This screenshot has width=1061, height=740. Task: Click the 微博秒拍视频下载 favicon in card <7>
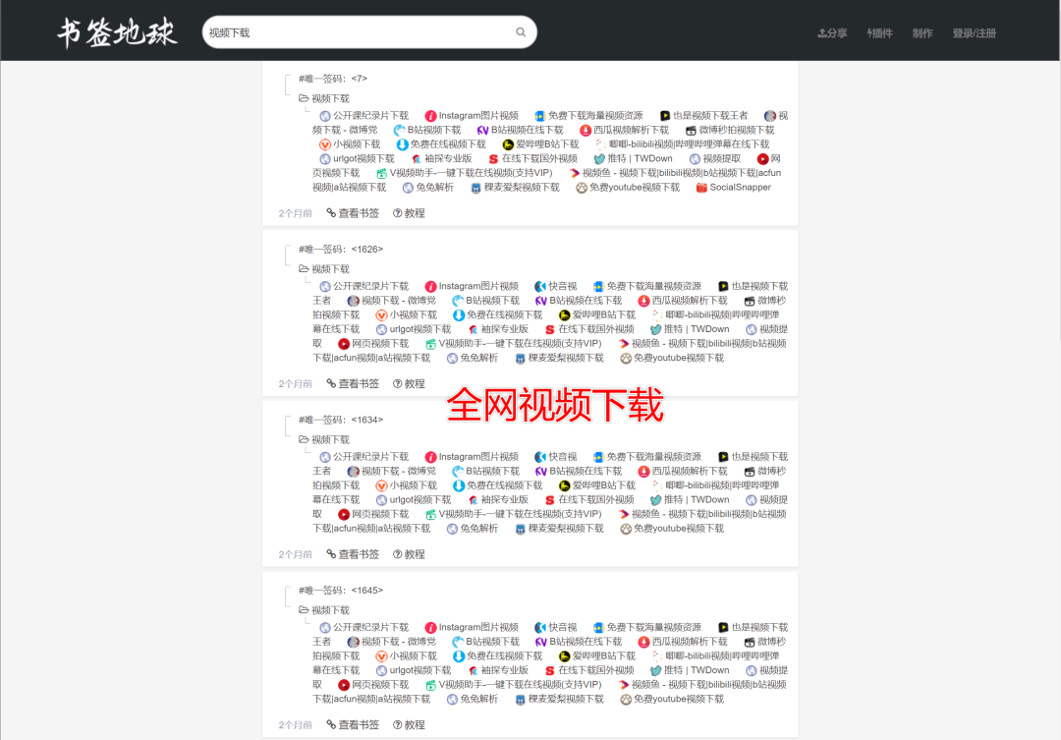(691, 130)
